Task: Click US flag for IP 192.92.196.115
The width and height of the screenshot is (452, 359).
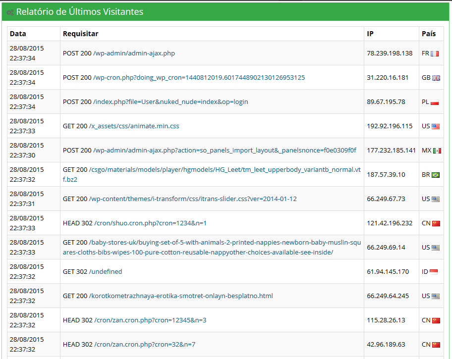Action: tap(436, 126)
